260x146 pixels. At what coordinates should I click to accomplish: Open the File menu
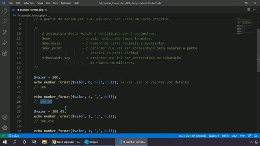click(x=11, y=3)
